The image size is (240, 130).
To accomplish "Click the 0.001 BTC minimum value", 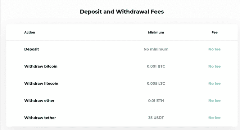I will coord(156,66).
